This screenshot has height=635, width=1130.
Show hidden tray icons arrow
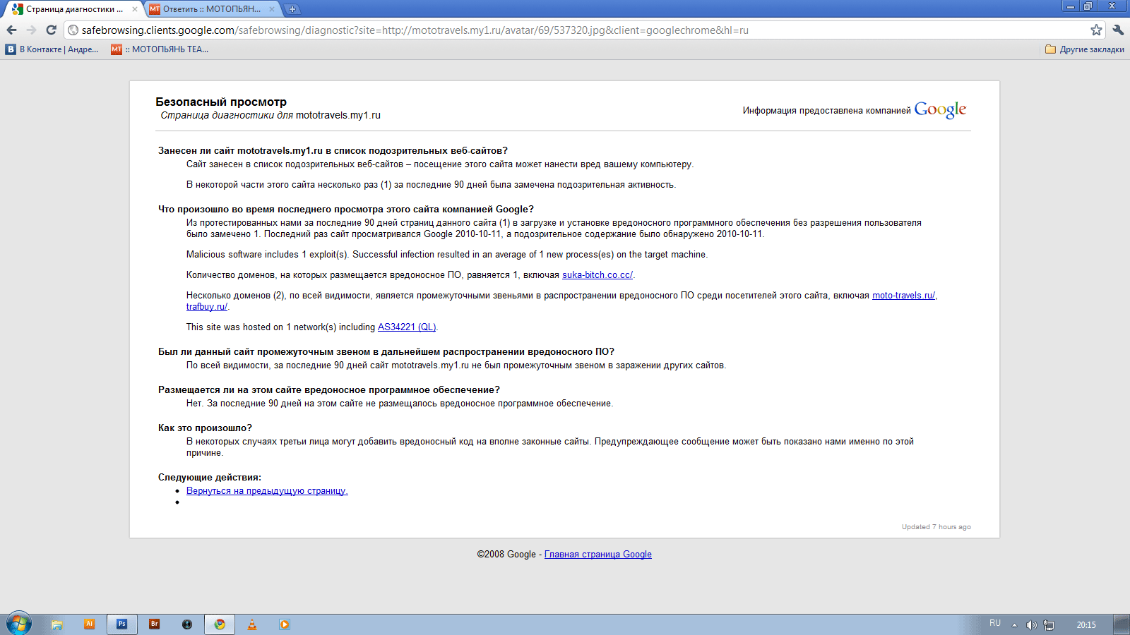pos(1014,625)
